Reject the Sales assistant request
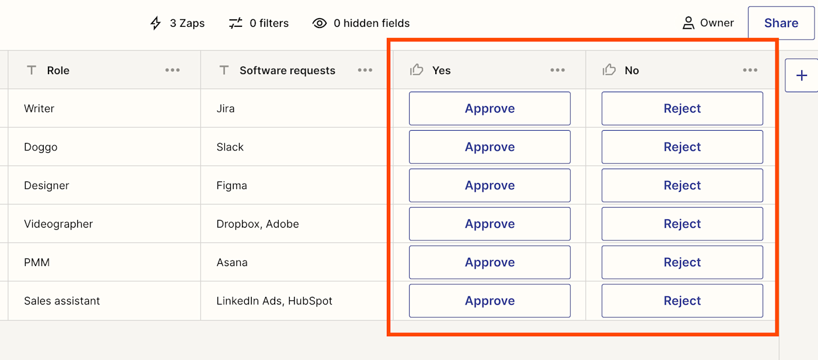 (682, 301)
